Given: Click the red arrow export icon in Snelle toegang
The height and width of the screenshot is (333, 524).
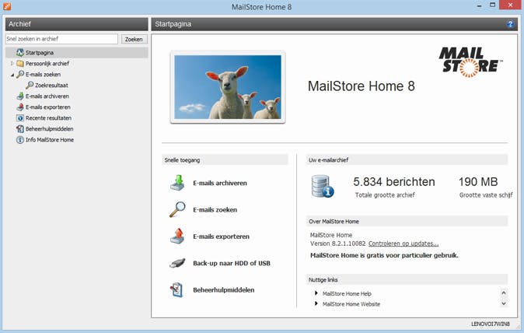Looking at the screenshot, I should pyautogui.click(x=177, y=237).
